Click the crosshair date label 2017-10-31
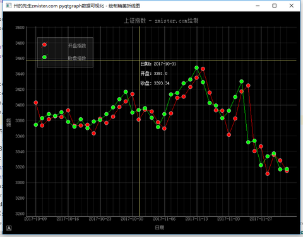Viewport: 303px width, 237px height. (x=158, y=64)
